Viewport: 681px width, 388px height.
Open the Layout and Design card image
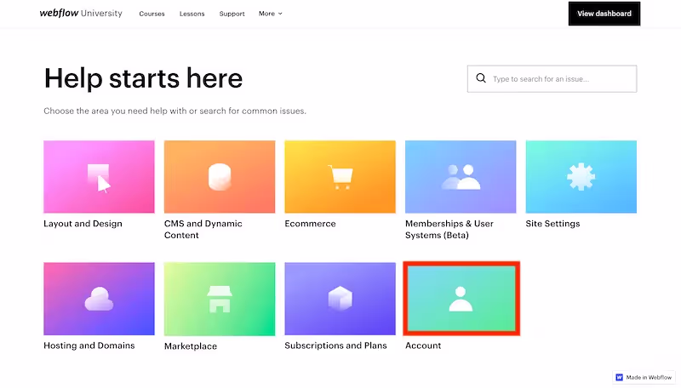[x=99, y=177]
